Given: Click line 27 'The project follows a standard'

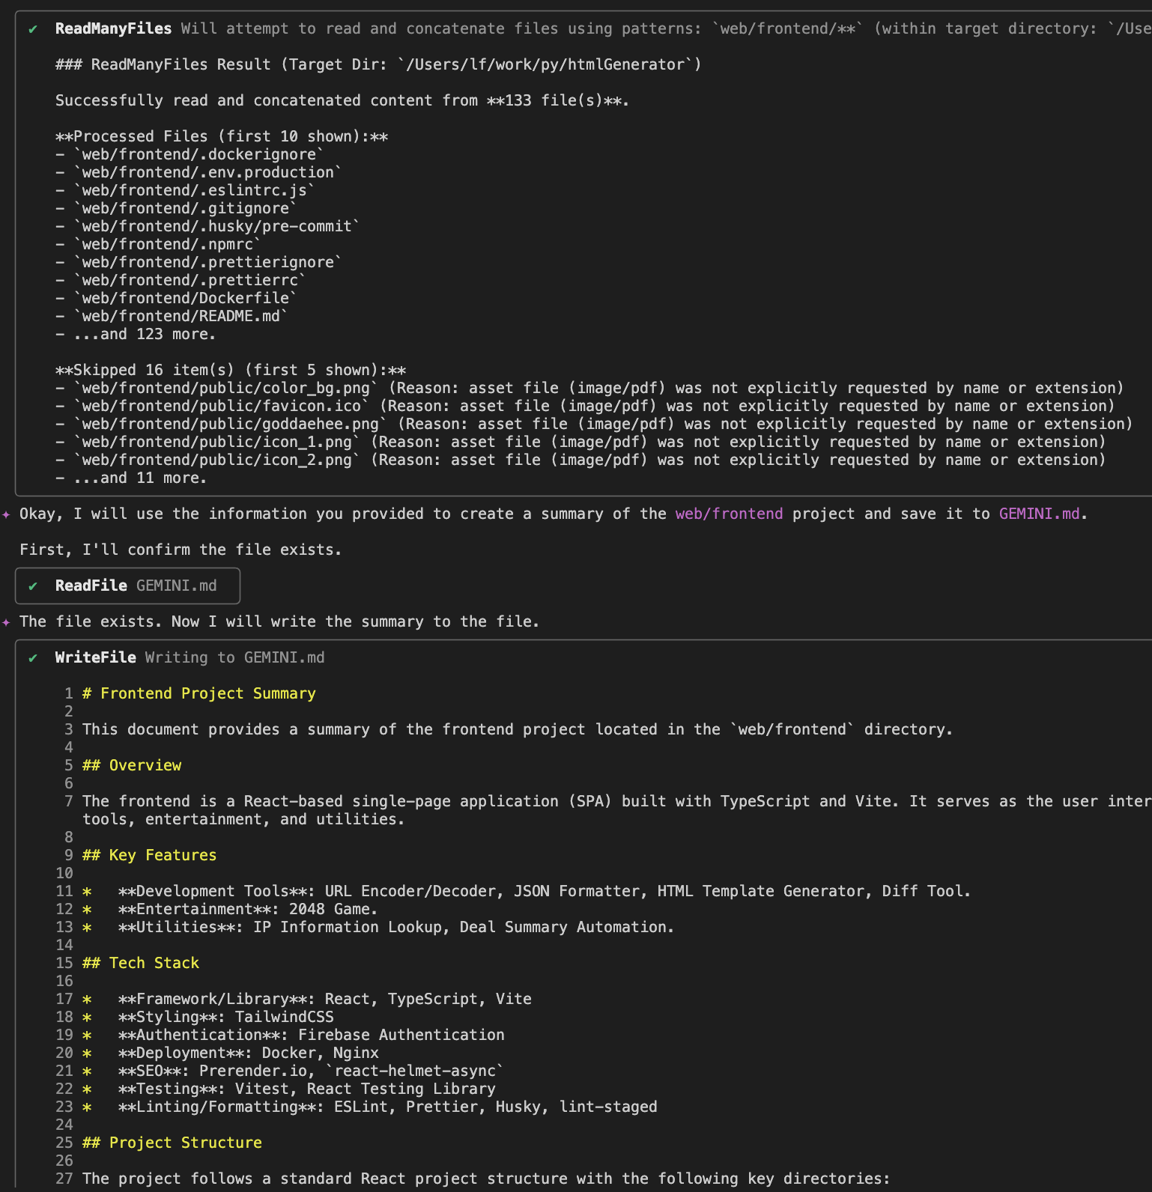Looking at the screenshot, I should point(486,1179).
